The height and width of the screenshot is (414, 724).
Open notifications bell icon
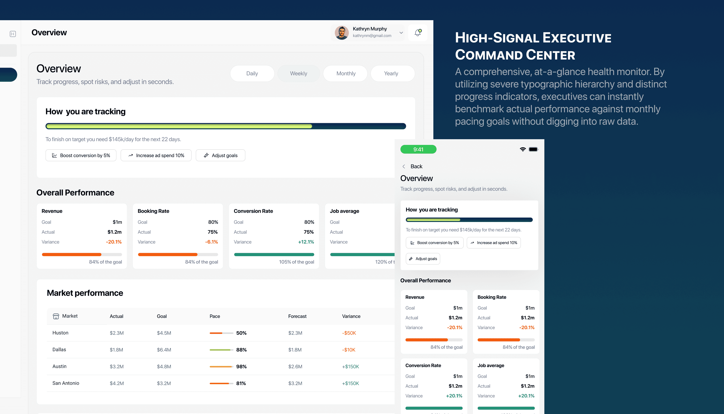(417, 33)
